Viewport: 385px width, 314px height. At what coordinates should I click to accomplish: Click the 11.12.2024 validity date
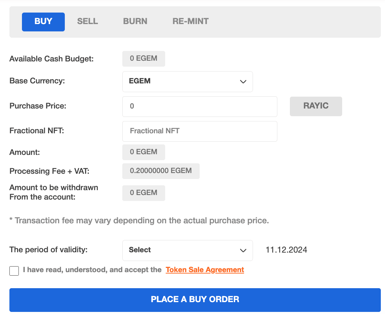pyautogui.click(x=286, y=250)
